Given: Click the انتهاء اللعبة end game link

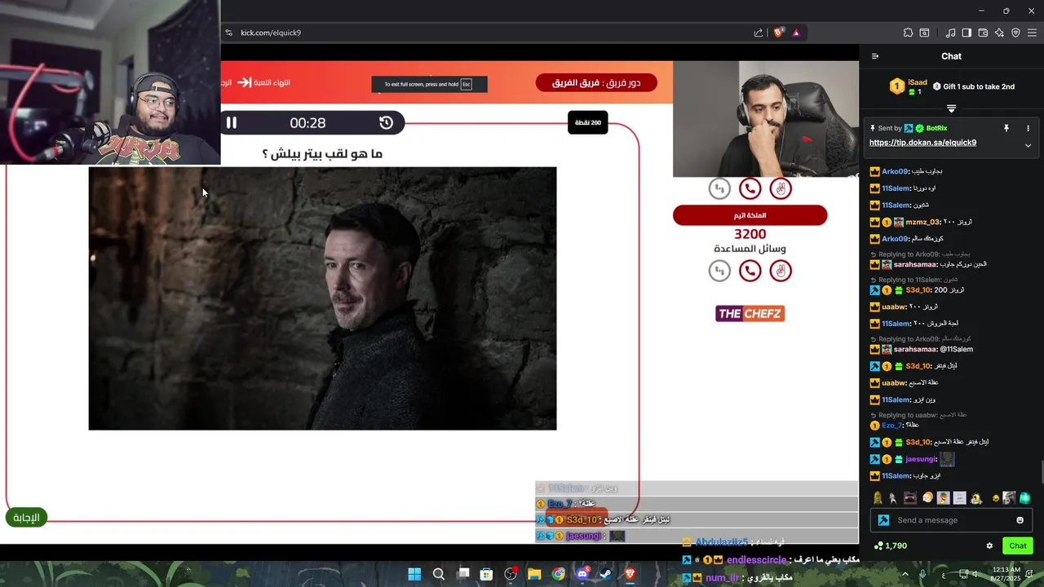Looking at the screenshot, I should click(265, 82).
